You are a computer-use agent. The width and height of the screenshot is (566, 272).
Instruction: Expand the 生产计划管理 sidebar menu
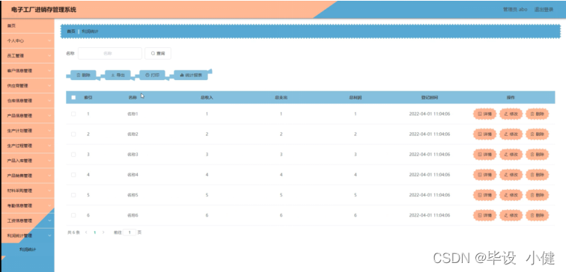coord(28,131)
